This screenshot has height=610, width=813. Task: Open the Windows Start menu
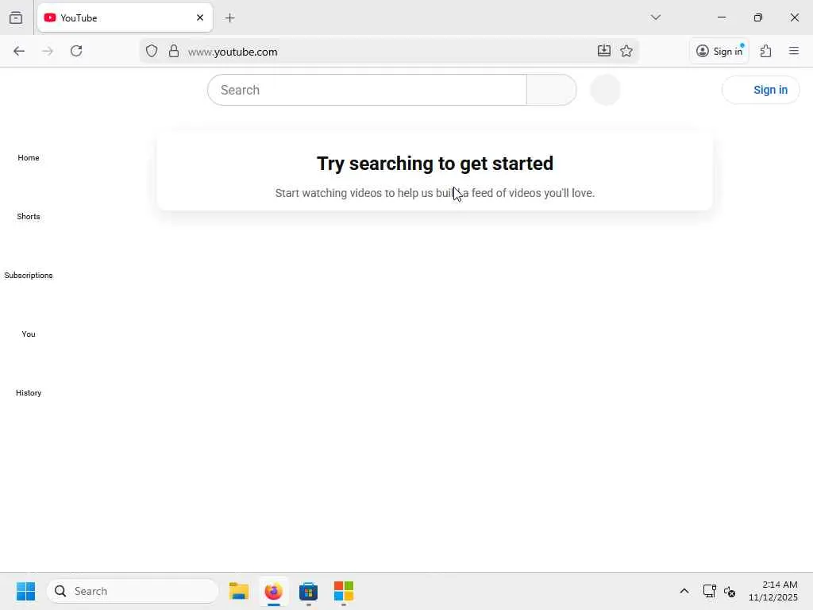click(x=25, y=591)
